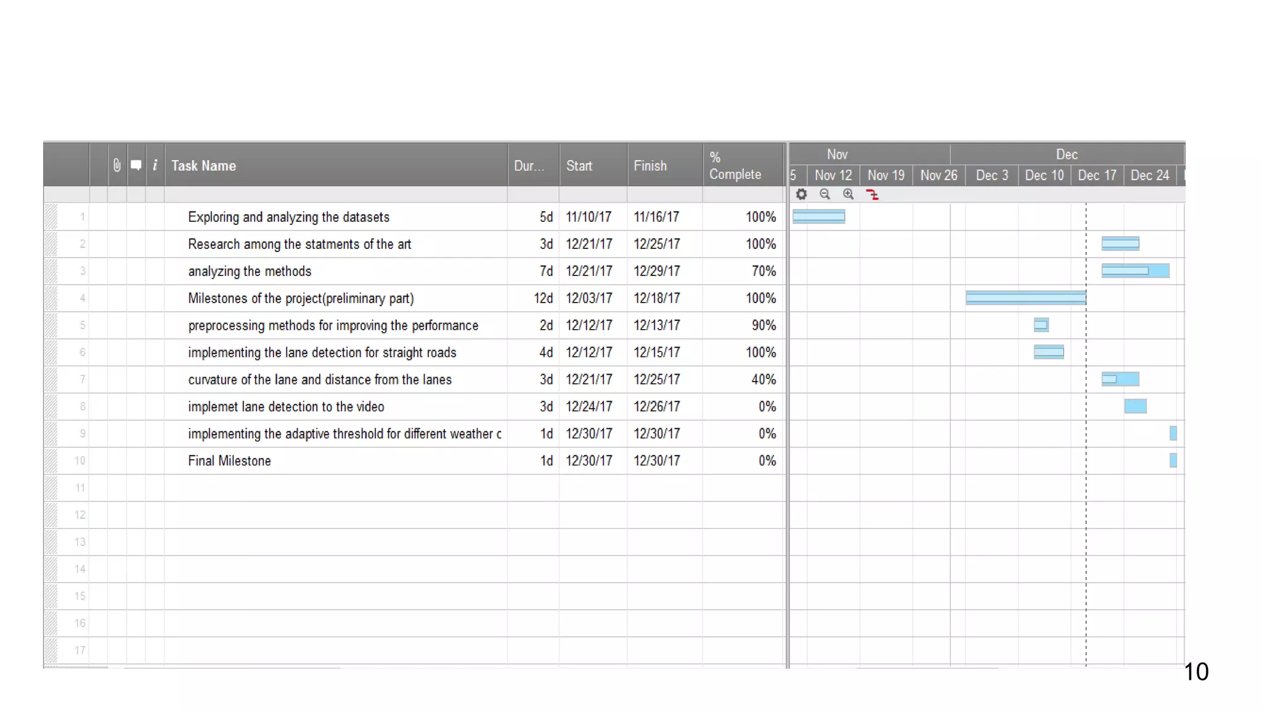Click the Gantt bar for Exploring datasets
The image size is (1262, 710).
818,216
